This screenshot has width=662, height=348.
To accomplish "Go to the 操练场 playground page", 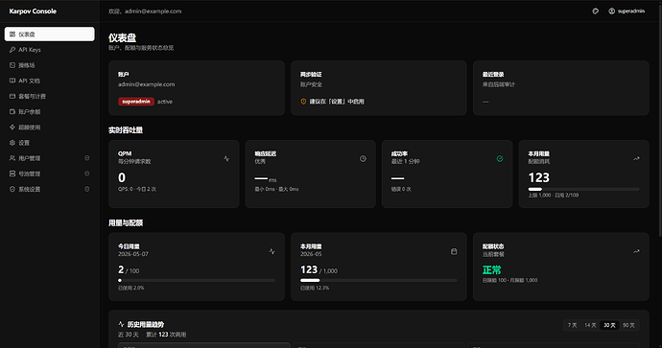I will 49,65.
